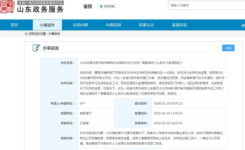Image resolution: width=245 pixels, height=150 pixels.
Task: Click the 办件内容 consultation paragraph
Action: coord(152,83)
